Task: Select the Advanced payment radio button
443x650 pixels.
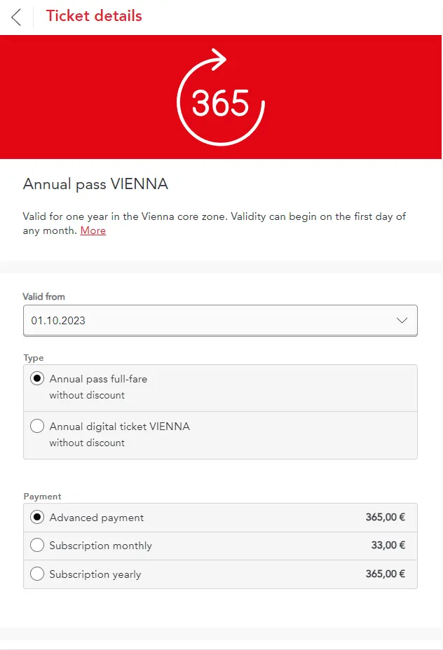Action: pyautogui.click(x=38, y=518)
